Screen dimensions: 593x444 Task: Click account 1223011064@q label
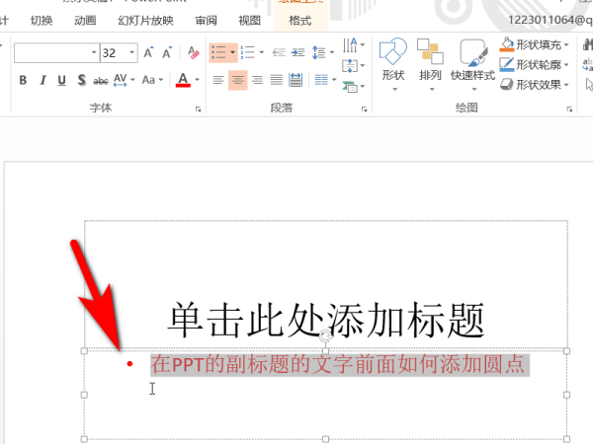551,20
